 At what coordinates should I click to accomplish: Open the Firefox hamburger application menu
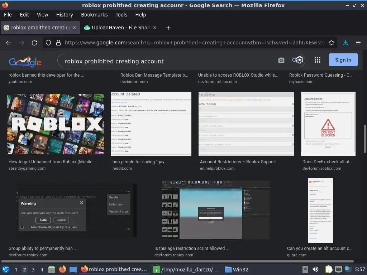pos(358,43)
